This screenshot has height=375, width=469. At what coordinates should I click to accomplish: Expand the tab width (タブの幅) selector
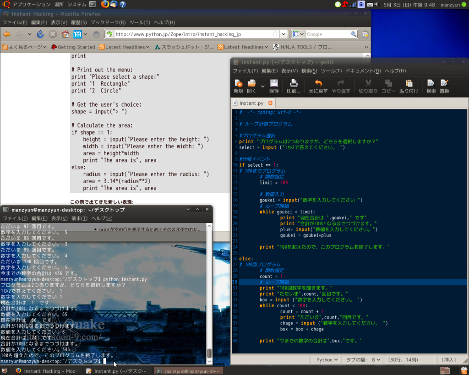point(362,360)
